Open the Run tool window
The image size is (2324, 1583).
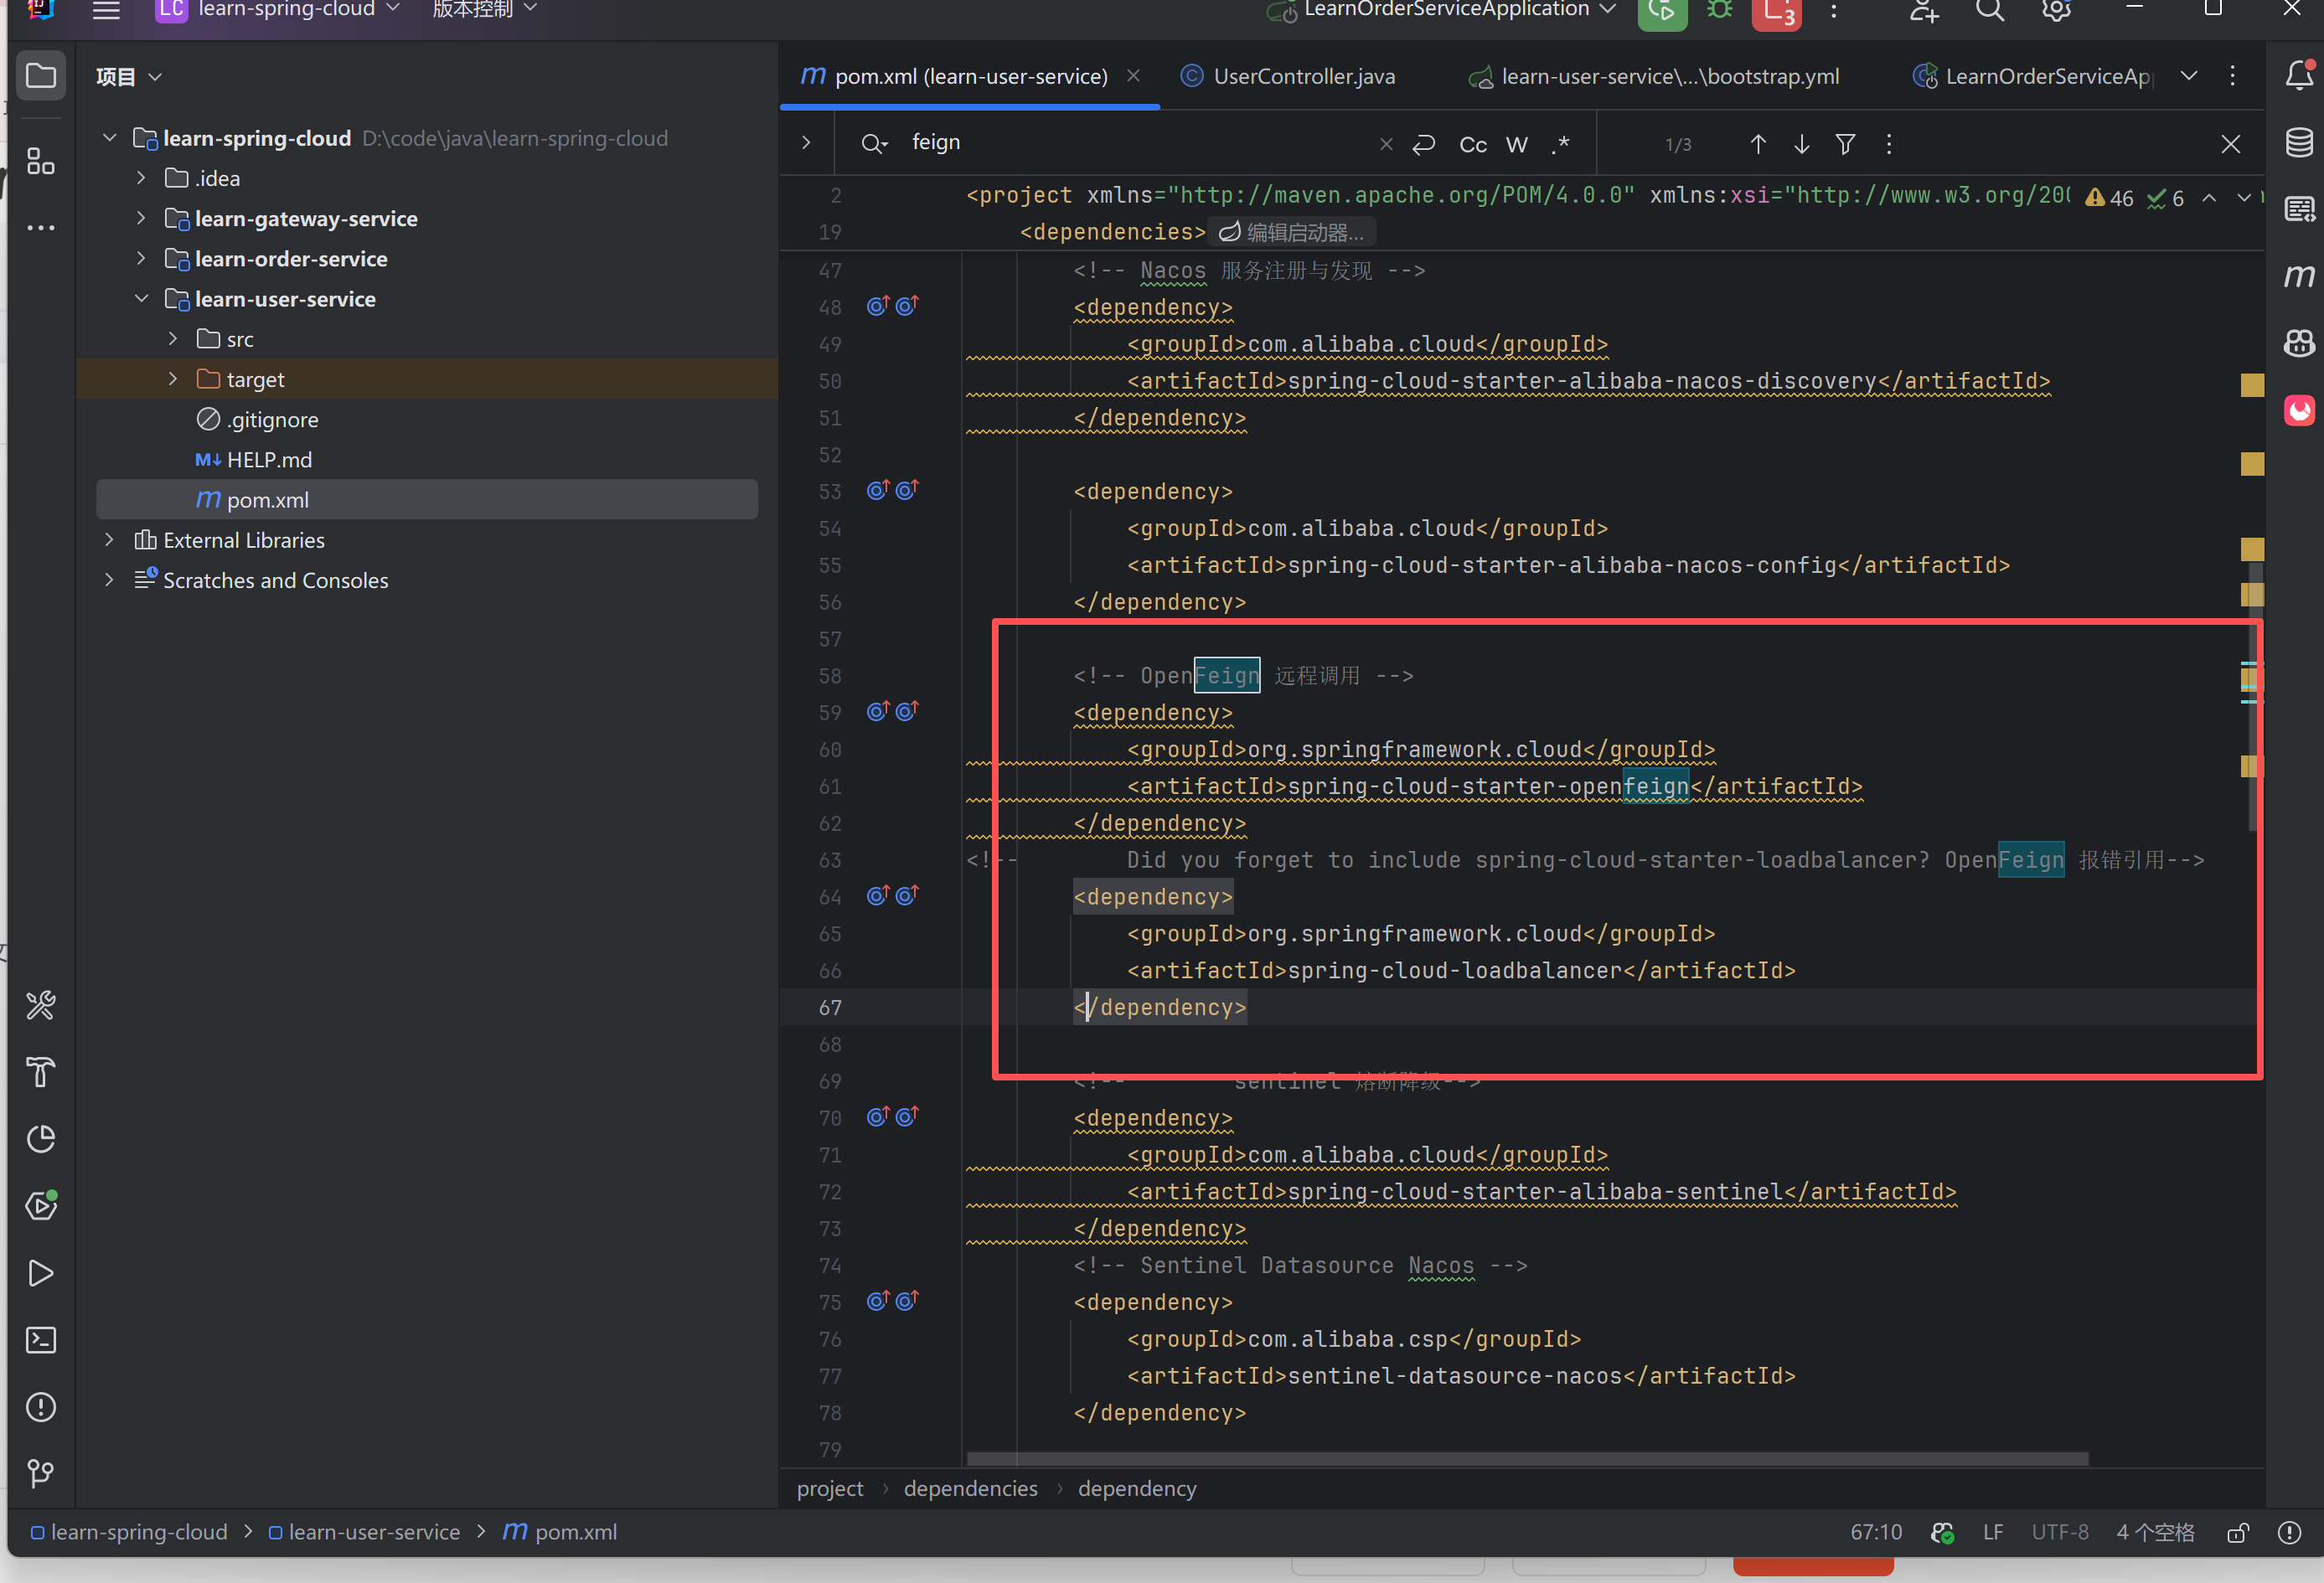pyautogui.click(x=41, y=1273)
